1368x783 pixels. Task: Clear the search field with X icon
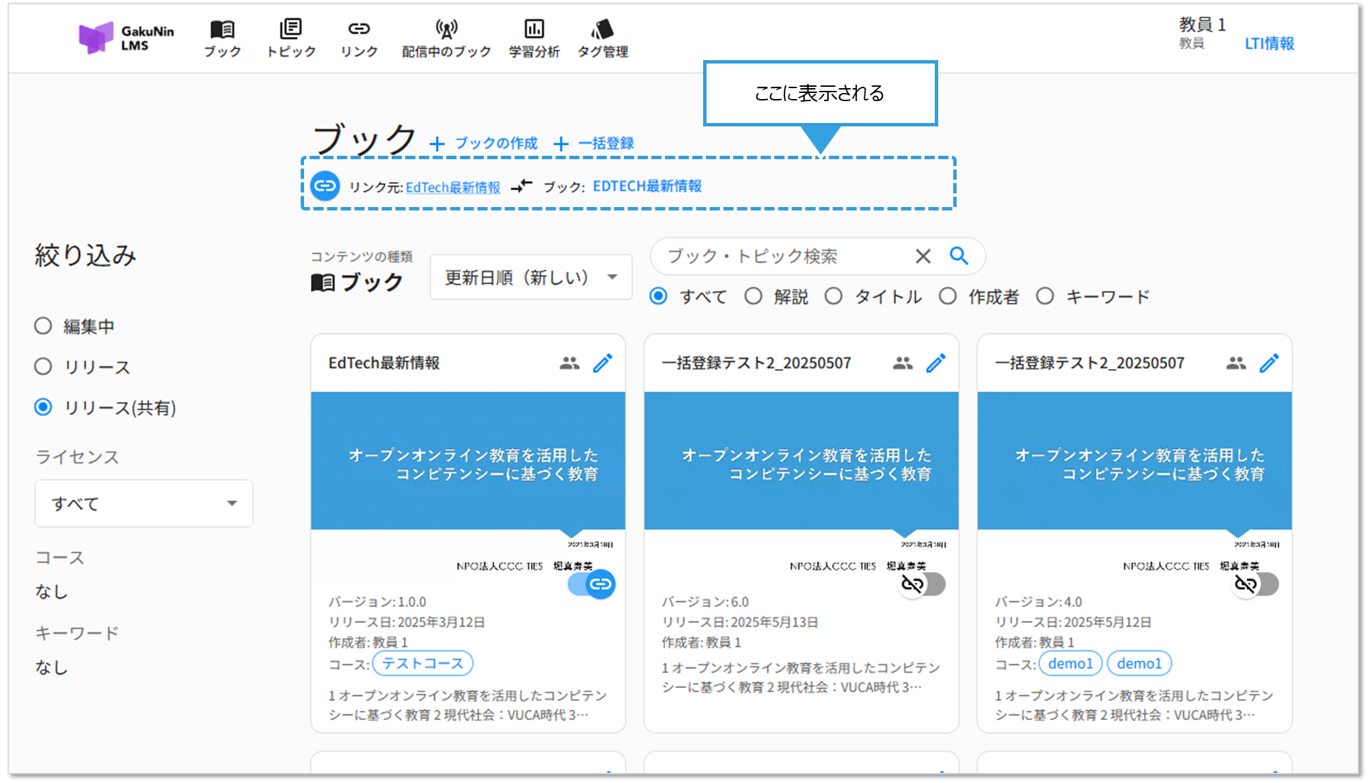pyautogui.click(x=922, y=256)
